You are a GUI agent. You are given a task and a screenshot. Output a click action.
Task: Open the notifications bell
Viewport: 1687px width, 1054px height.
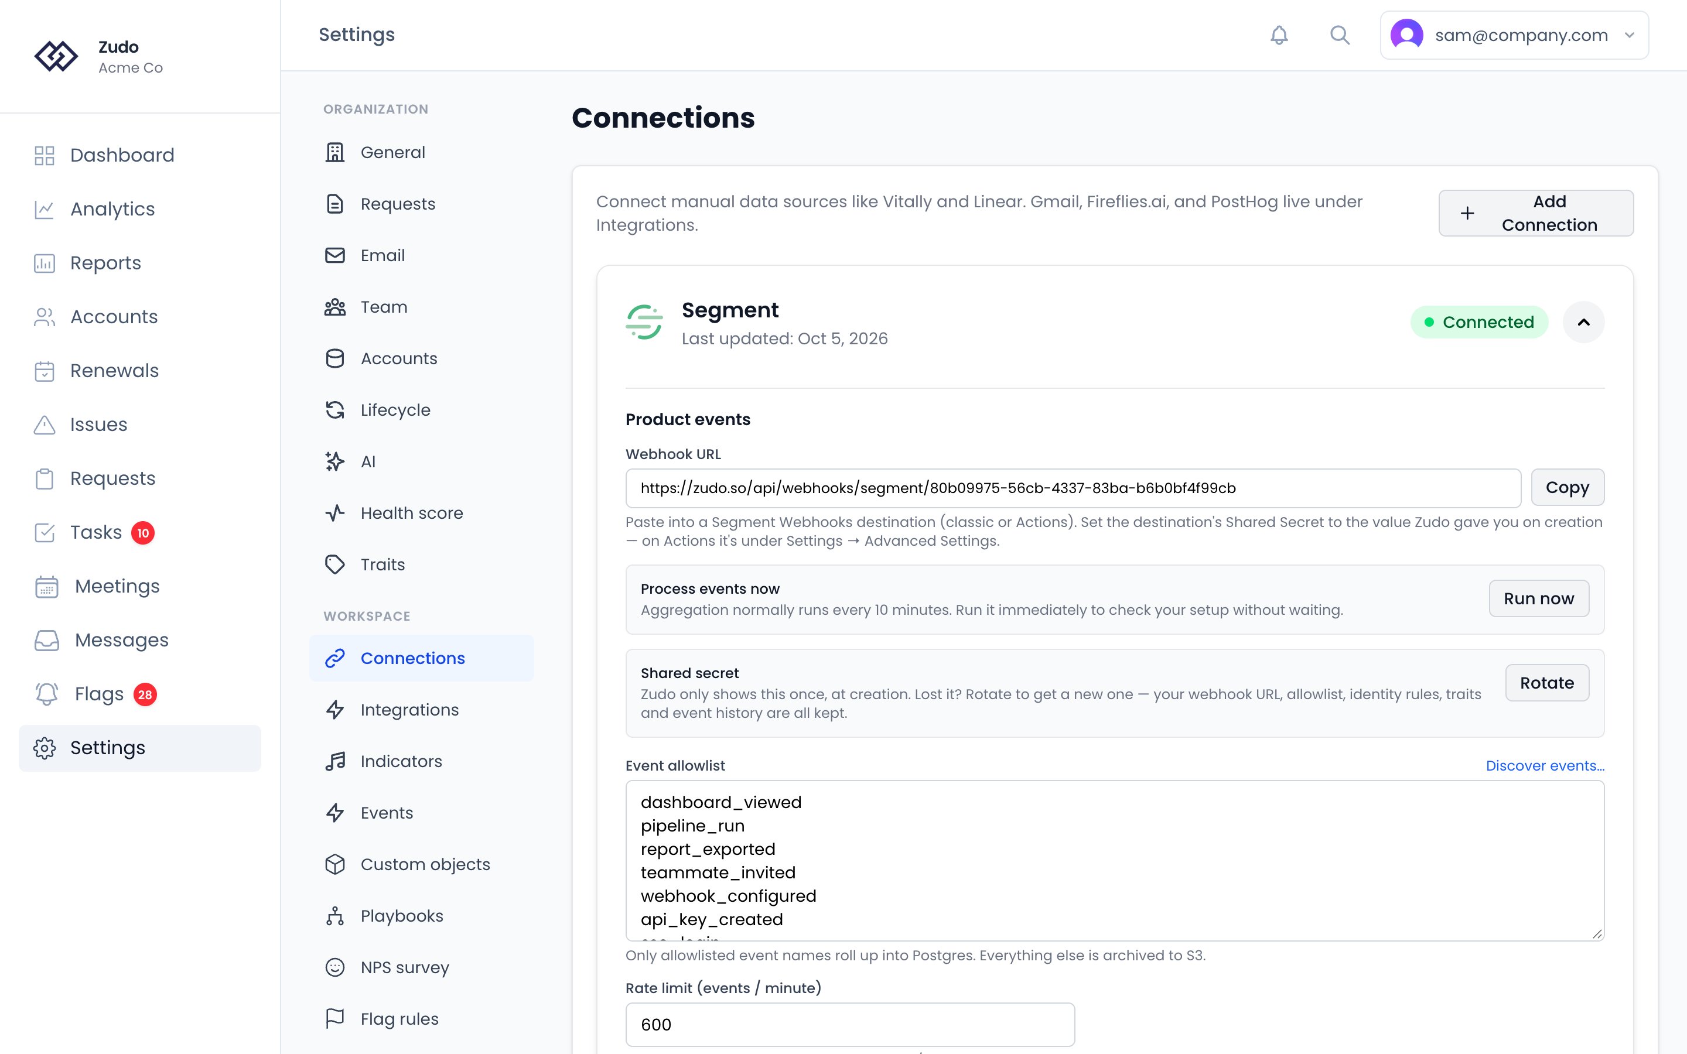[x=1279, y=35]
